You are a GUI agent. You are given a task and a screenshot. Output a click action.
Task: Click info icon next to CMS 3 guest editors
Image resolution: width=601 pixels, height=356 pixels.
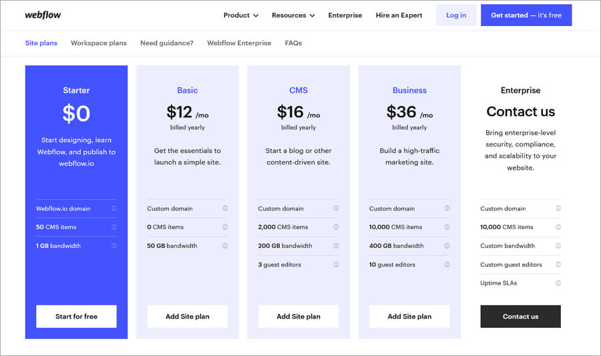[336, 264]
